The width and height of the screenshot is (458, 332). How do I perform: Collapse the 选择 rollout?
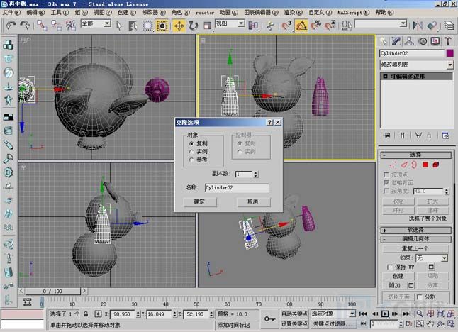[415, 155]
